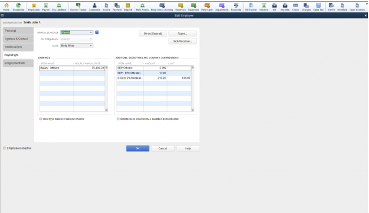369x213 pixels.
Task: Open the Reserves account icon
Action: pyautogui.click(x=180, y=7)
